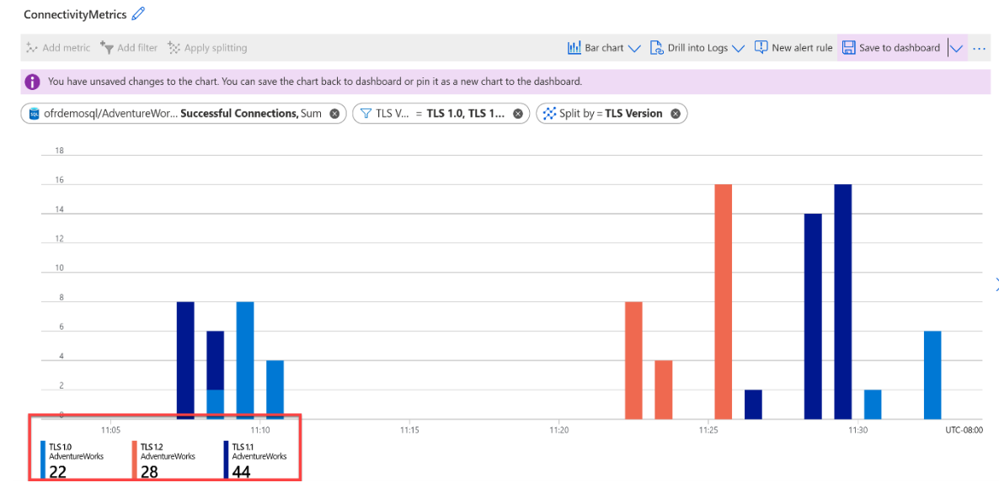The height and width of the screenshot is (488, 999).
Task: Click the filter funnel icon on TLS pill
Action: (366, 112)
